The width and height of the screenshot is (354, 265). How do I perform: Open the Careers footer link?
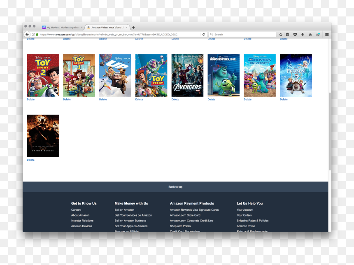click(x=76, y=210)
